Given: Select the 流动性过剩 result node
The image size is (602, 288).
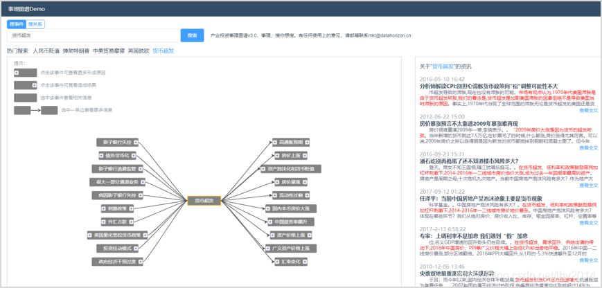Looking at the screenshot, I should tap(291, 196).
